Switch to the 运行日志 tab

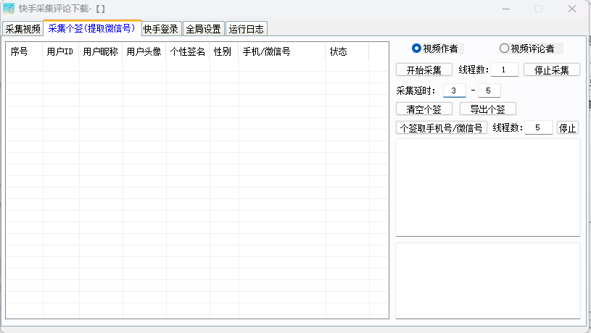(x=247, y=29)
